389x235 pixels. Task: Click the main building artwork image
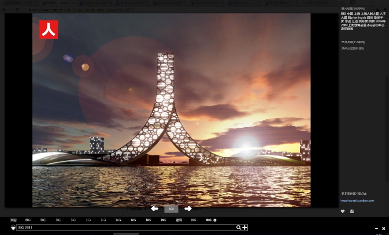pos(171,109)
